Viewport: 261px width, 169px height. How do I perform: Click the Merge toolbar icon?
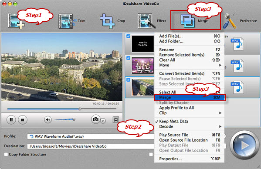(188, 21)
